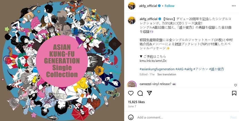Open the akfg_official profile picture in the header
239x121 pixels.
click(132, 6)
